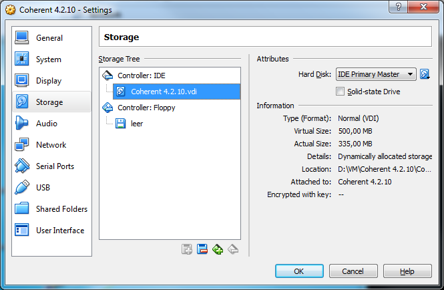Screen dimensions: 444x290
Task: Select the leer floppy drive entry
Action: tap(136, 124)
